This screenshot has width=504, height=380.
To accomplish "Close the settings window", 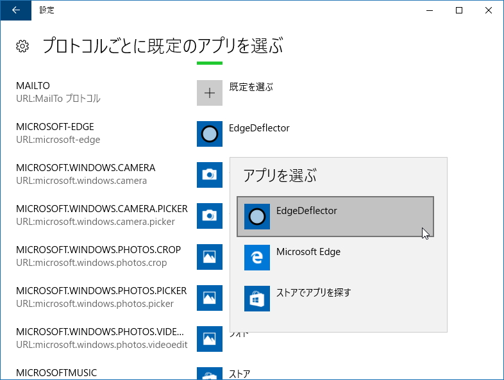I will coord(489,10).
